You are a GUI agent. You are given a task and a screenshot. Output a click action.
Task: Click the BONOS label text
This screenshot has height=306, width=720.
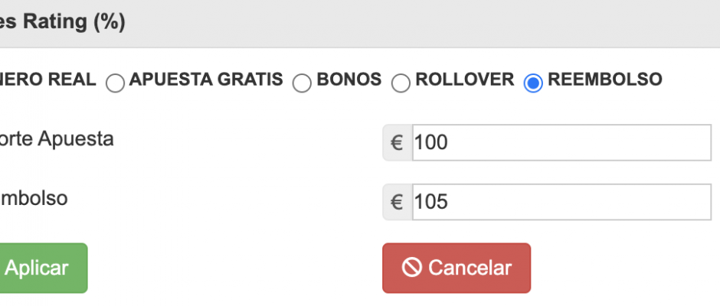tap(349, 80)
